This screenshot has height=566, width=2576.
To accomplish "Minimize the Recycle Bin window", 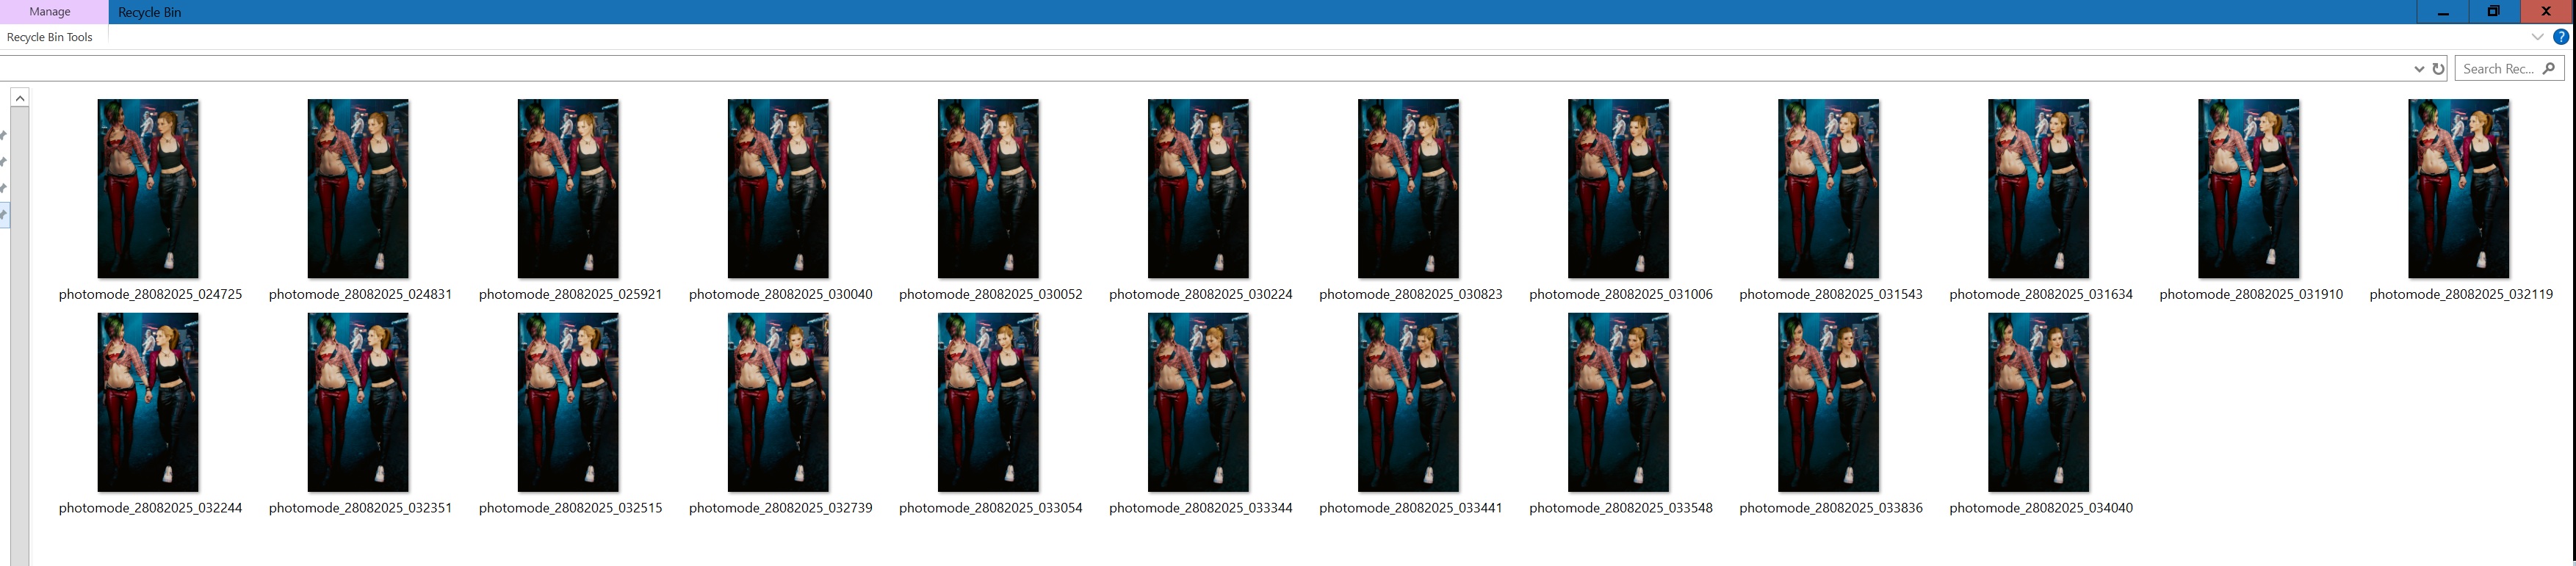I will (x=2443, y=12).
